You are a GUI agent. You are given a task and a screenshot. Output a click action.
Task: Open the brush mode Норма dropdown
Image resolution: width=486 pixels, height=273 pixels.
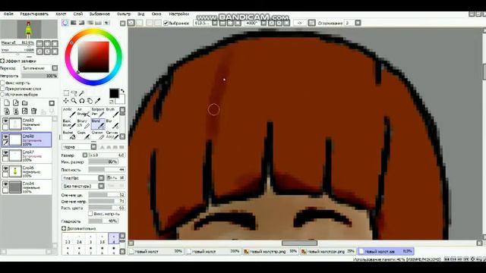93,146
